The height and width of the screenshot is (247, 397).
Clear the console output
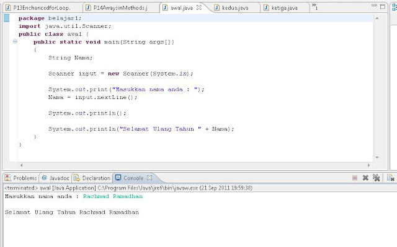click(x=391, y=178)
